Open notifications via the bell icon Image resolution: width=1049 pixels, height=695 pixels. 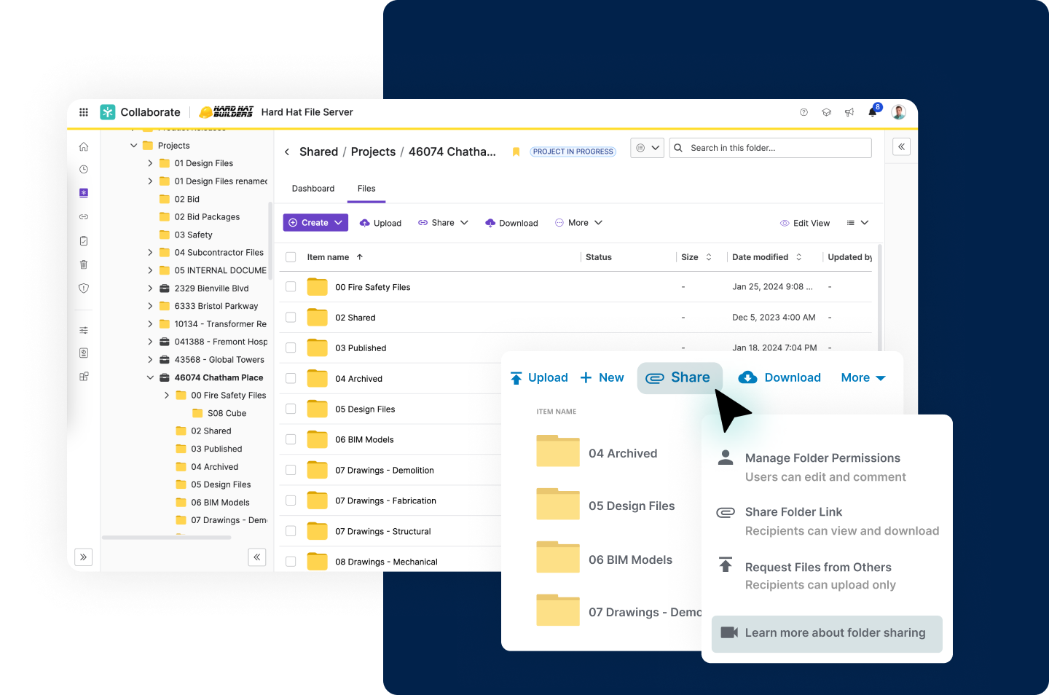coord(872,111)
